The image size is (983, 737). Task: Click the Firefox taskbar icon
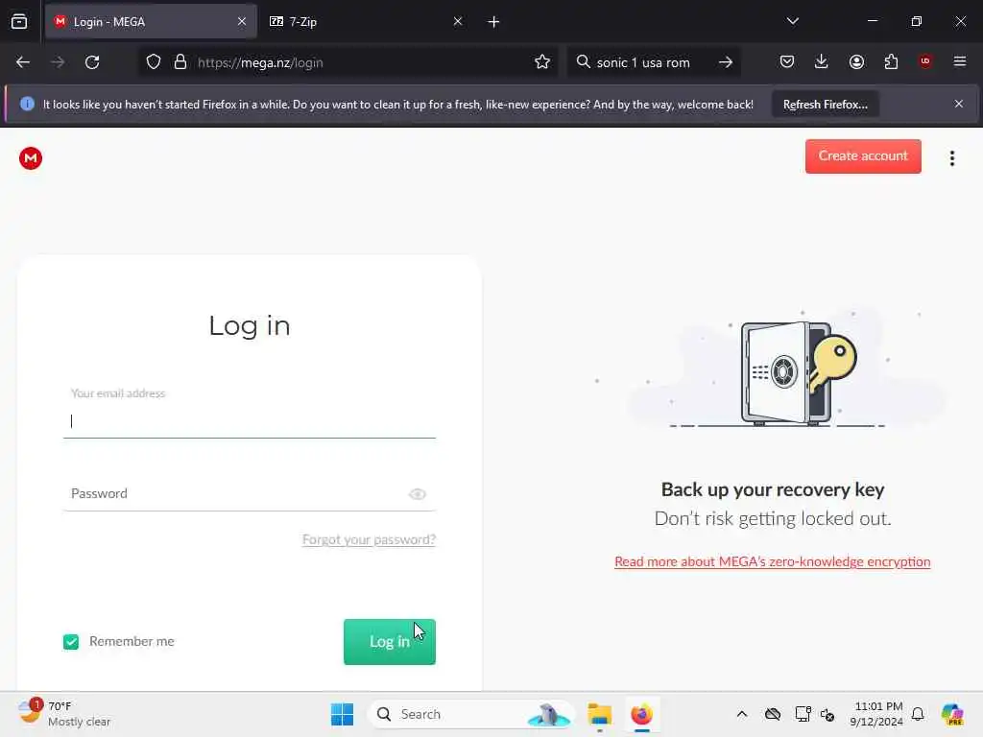coord(641,714)
